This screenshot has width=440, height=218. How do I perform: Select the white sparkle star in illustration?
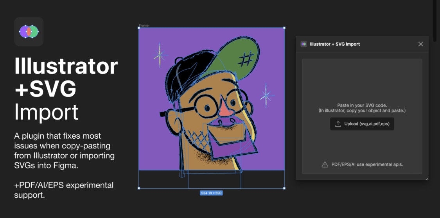266,96
